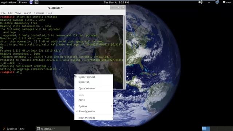Open the volume speaker icon
This screenshot has height=131, width=233.
[201, 2]
